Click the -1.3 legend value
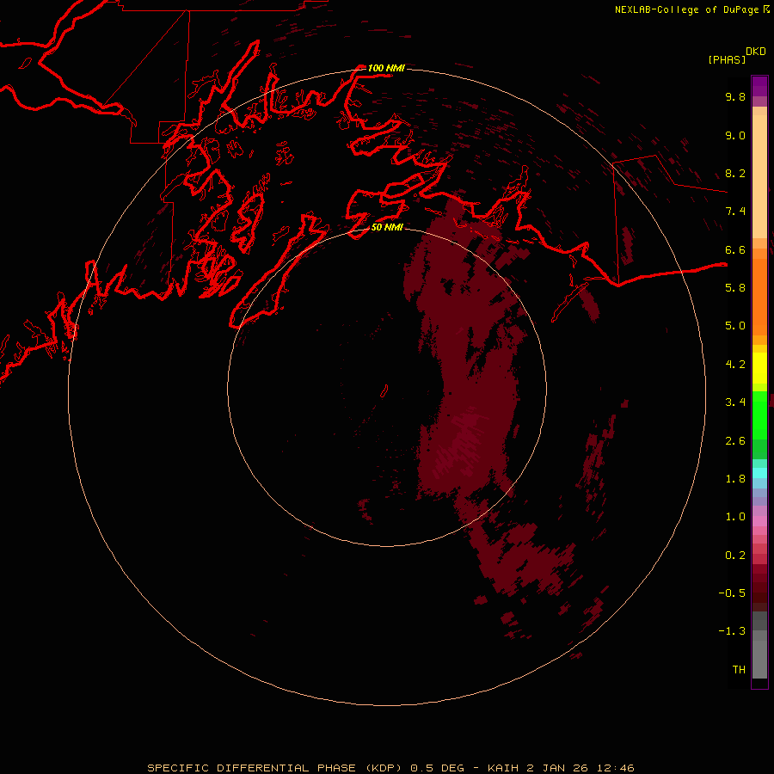The height and width of the screenshot is (774, 774). (x=732, y=631)
